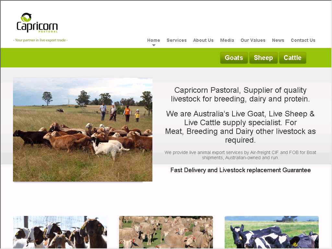Click the green Goats button
This screenshot has height=249, width=332.
point(234,58)
